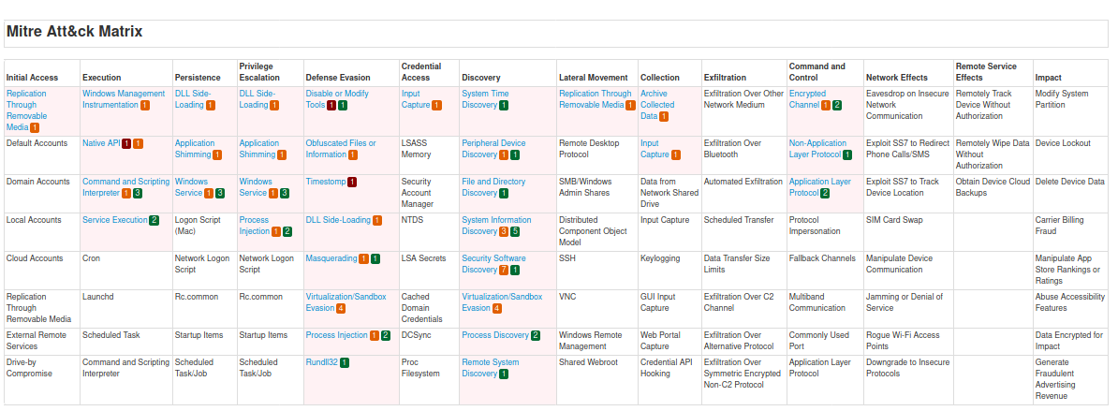
Task: Click orange badge 7 beside Security Software Discovery
Action: [x=504, y=270]
